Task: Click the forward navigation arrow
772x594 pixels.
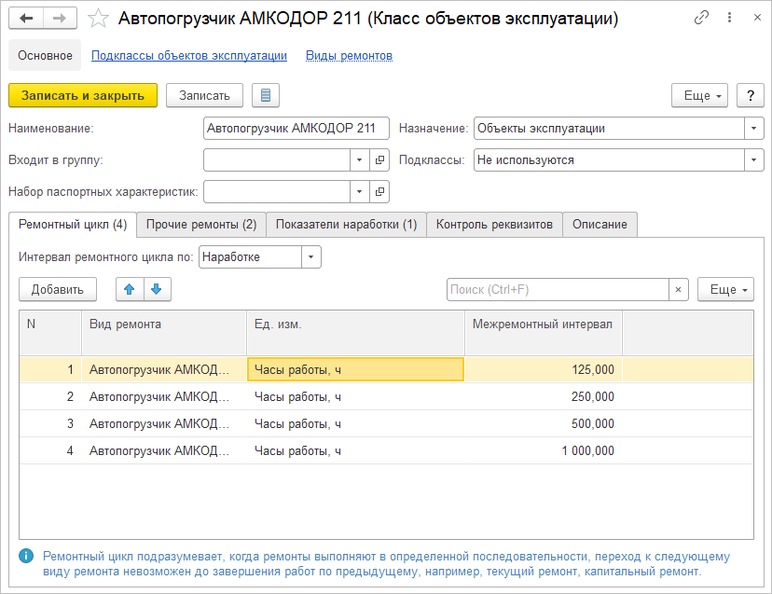Action: (x=60, y=19)
